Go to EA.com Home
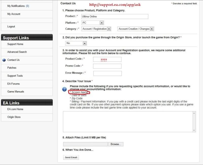 15,109
